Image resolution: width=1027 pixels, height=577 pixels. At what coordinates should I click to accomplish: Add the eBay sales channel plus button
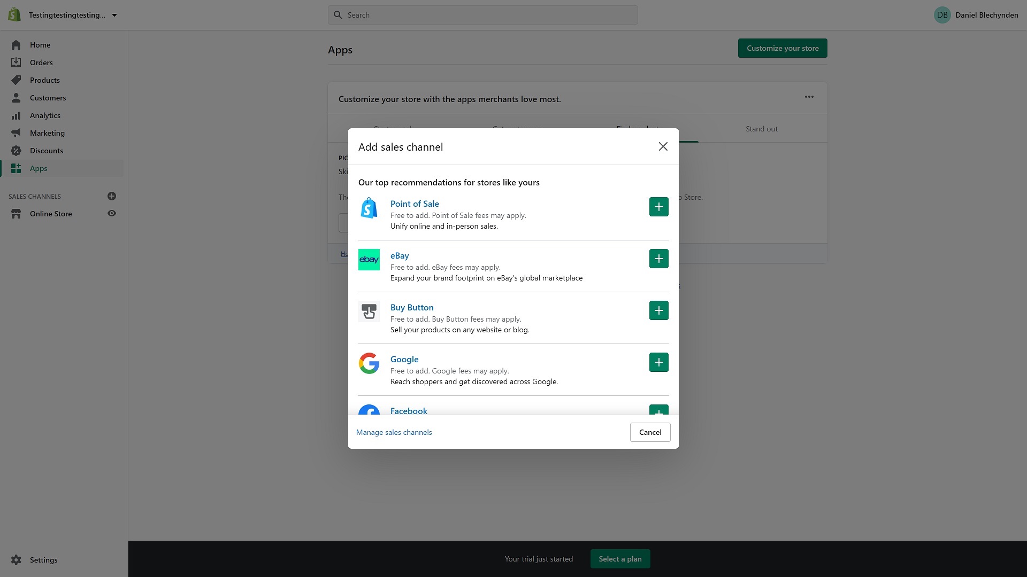[x=658, y=259]
